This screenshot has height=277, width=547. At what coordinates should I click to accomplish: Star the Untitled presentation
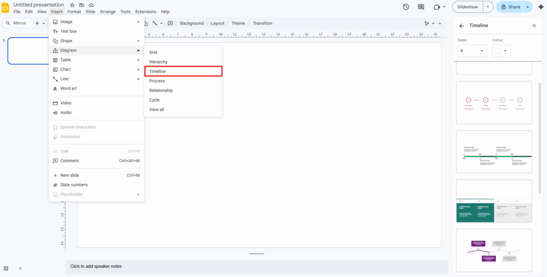tap(72, 5)
